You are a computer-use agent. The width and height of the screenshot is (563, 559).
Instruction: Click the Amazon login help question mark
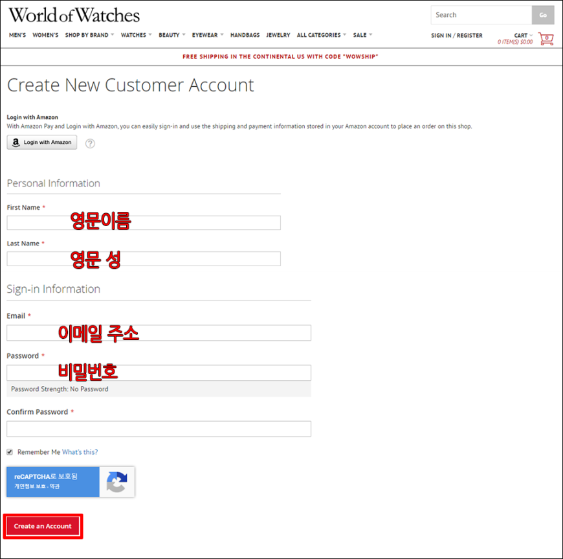[90, 143]
